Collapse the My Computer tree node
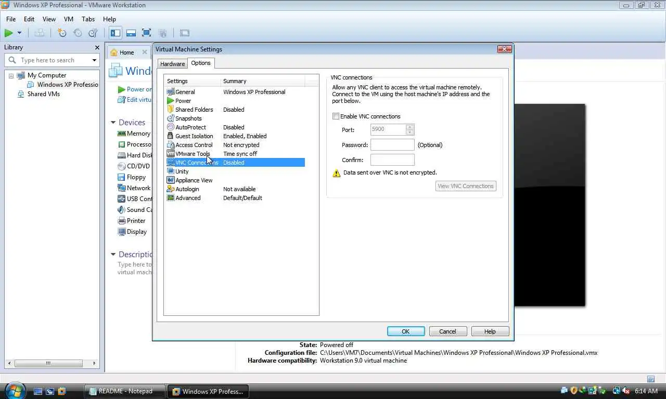666x399 pixels. coord(11,76)
